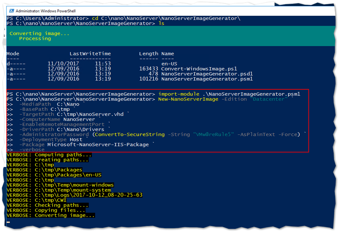Click the 'Processing' progress status text

coord(35,39)
